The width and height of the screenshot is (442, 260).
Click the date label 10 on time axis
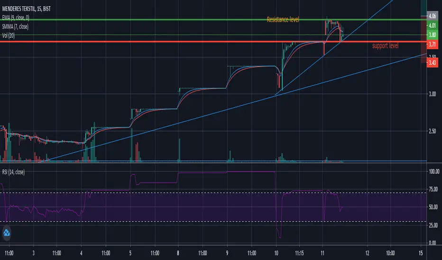tap(276, 253)
